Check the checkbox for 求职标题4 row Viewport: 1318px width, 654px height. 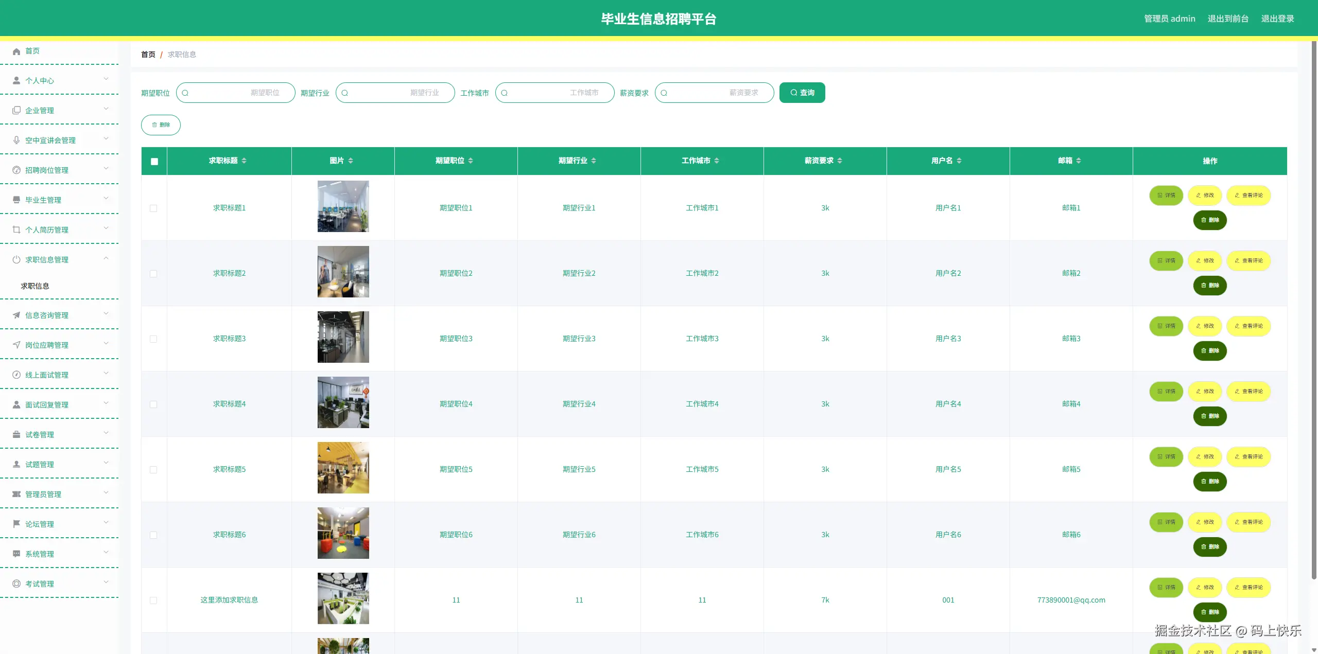pyautogui.click(x=153, y=404)
